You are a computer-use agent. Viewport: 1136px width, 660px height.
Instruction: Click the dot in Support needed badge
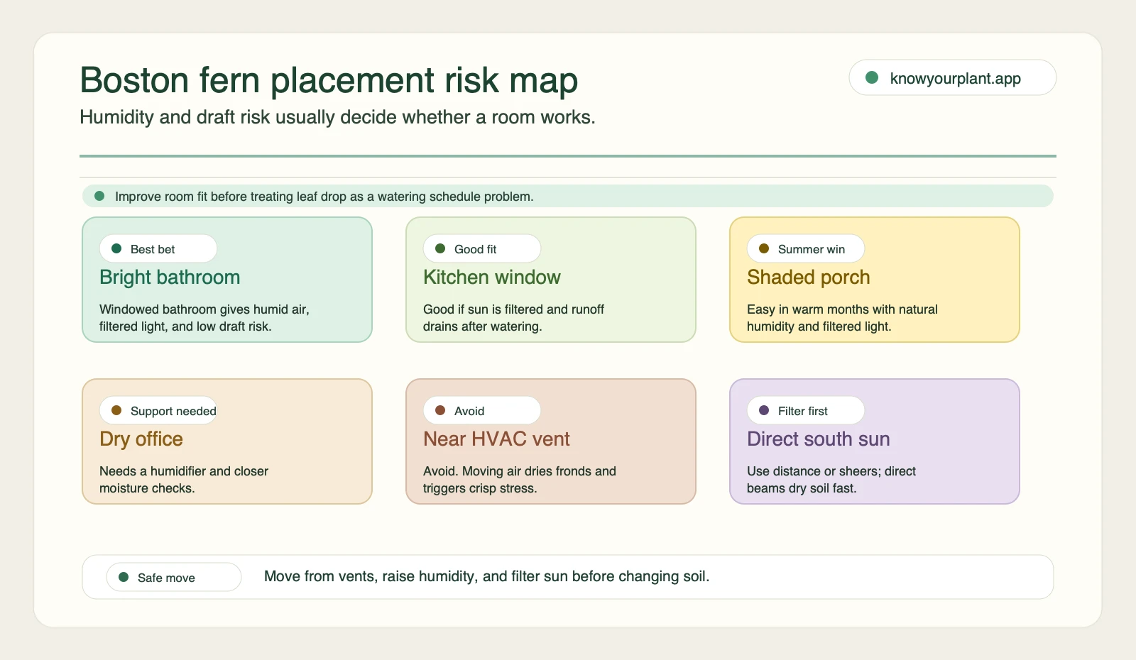point(116,410)
